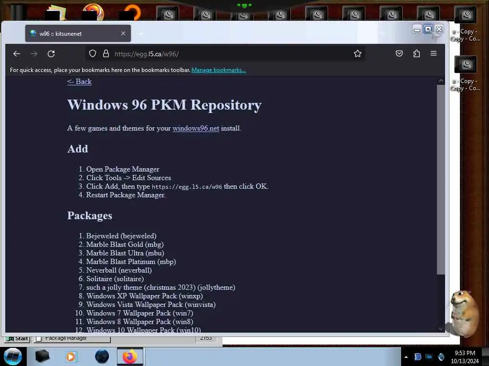Open a new tab with the plus button
This screenshot has width=489, height=366.
[x=141, y=33]
